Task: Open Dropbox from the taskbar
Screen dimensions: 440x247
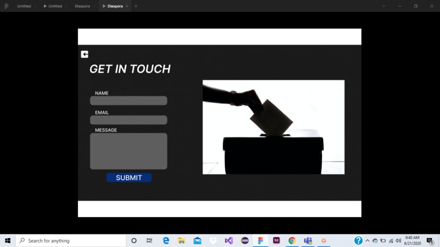Action: [213, 240]
